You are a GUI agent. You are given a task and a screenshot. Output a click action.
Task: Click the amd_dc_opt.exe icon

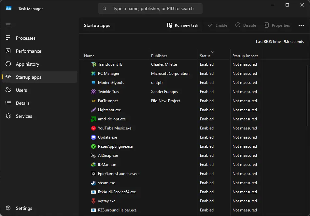93,119
